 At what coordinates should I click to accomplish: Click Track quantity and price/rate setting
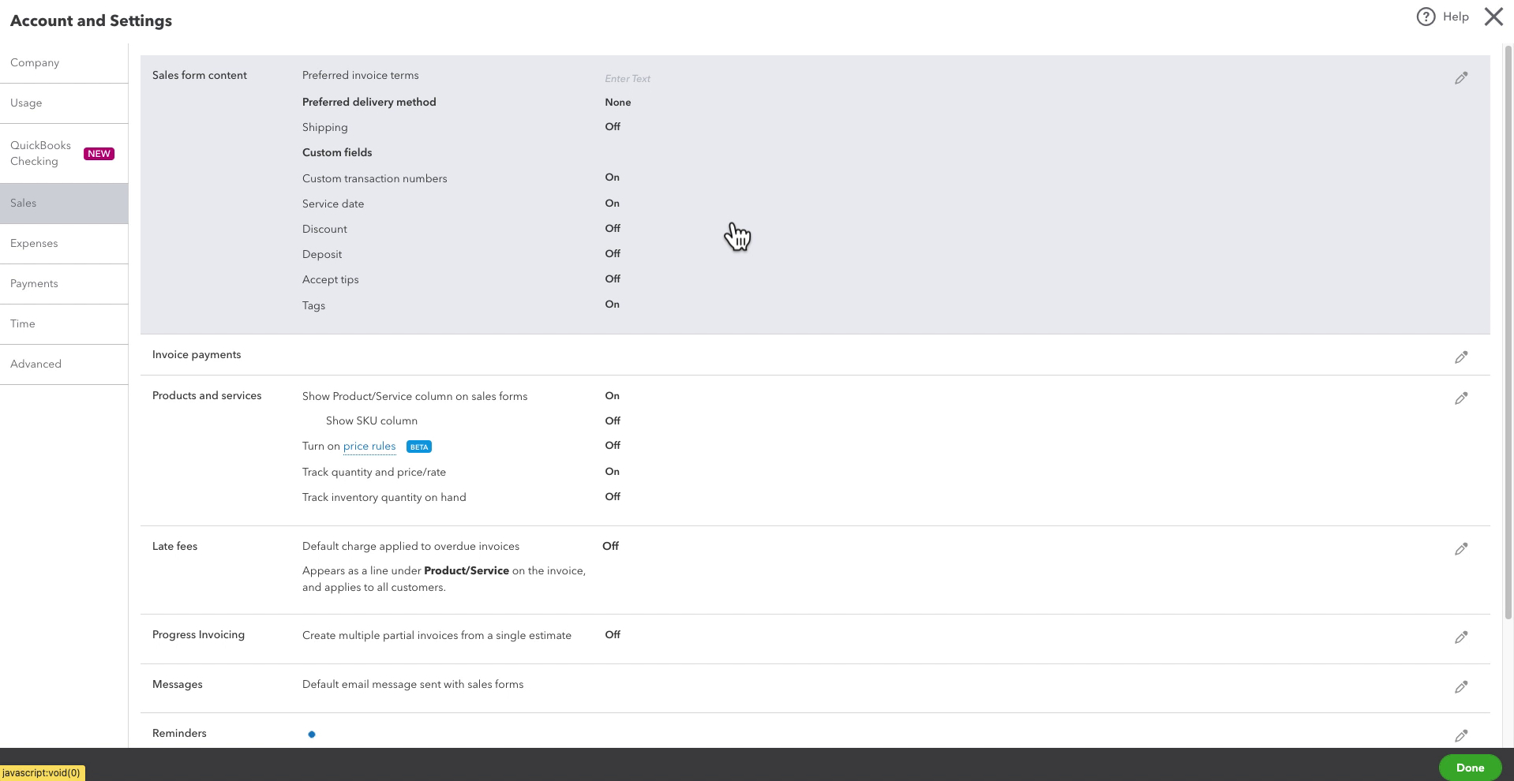pyautogui.click(x=374, y=473)
